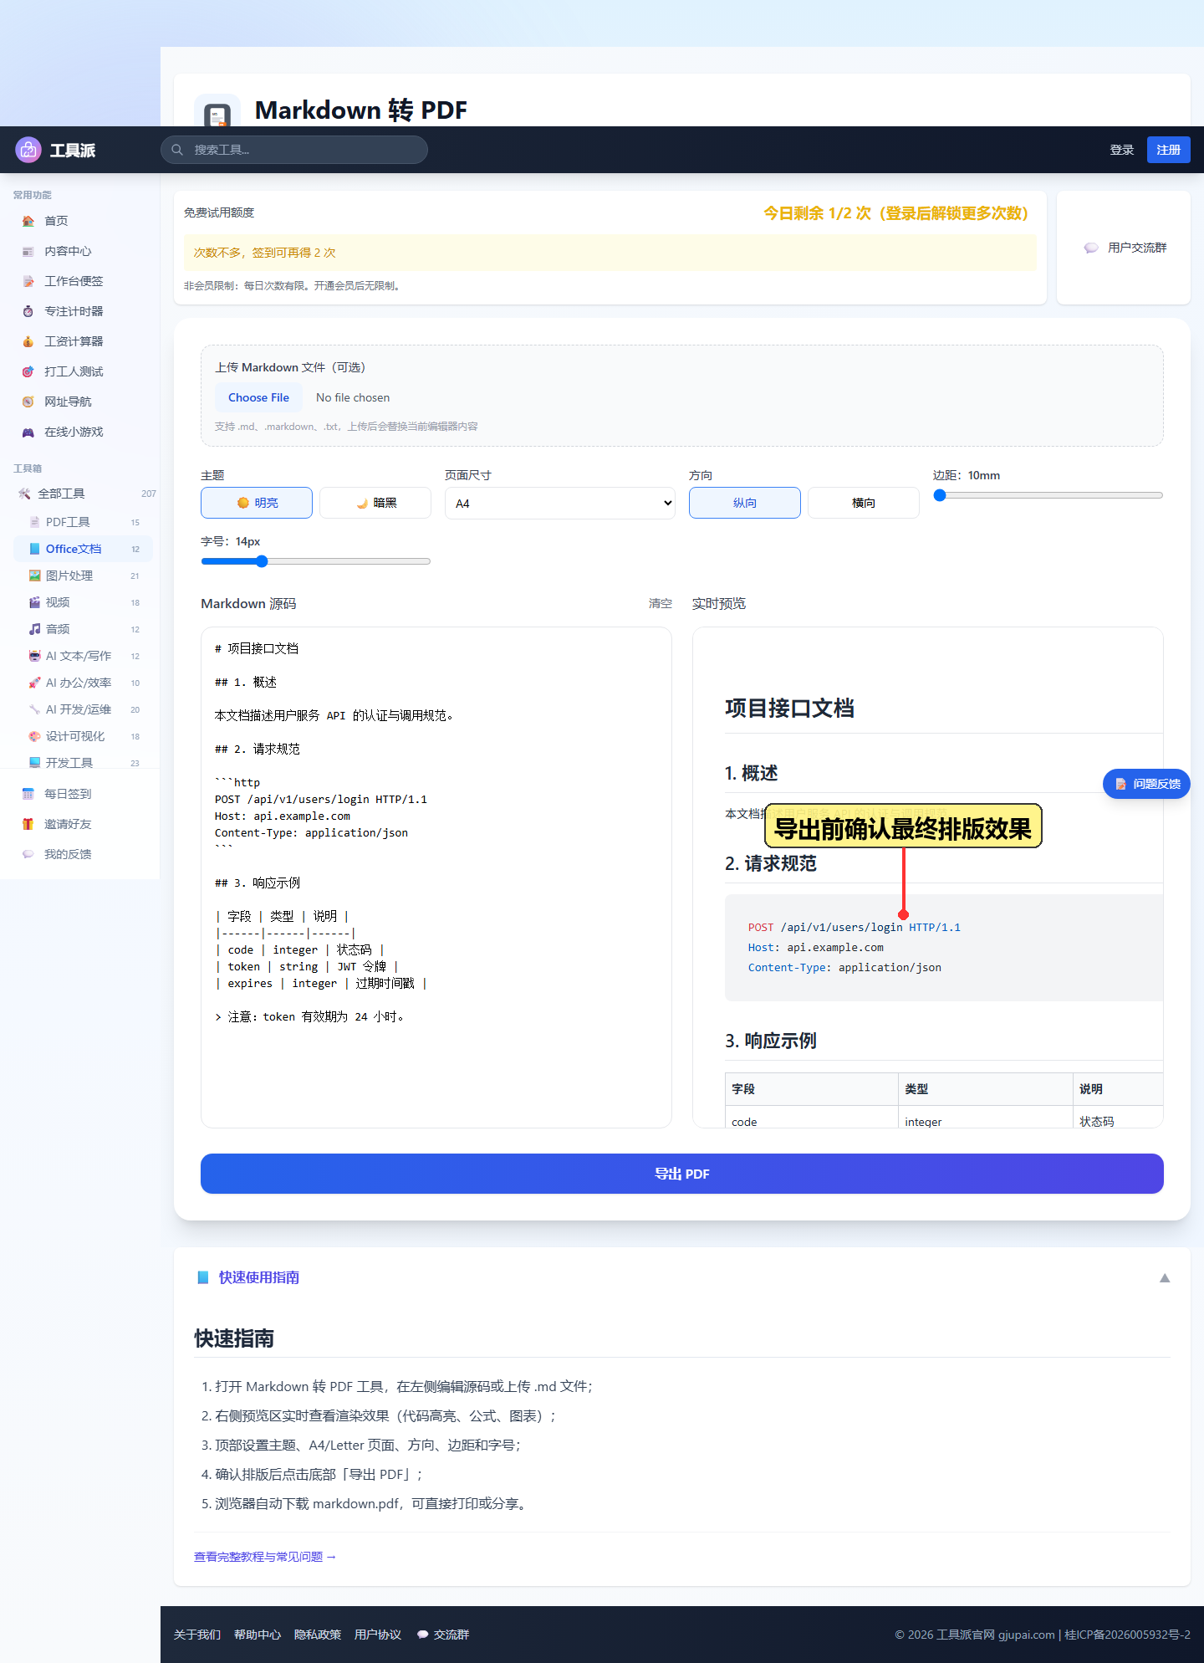Viewport: 1204px width, 1663px height.
Task: Click the Office文档 blue book icon
Action: (35, 549)
